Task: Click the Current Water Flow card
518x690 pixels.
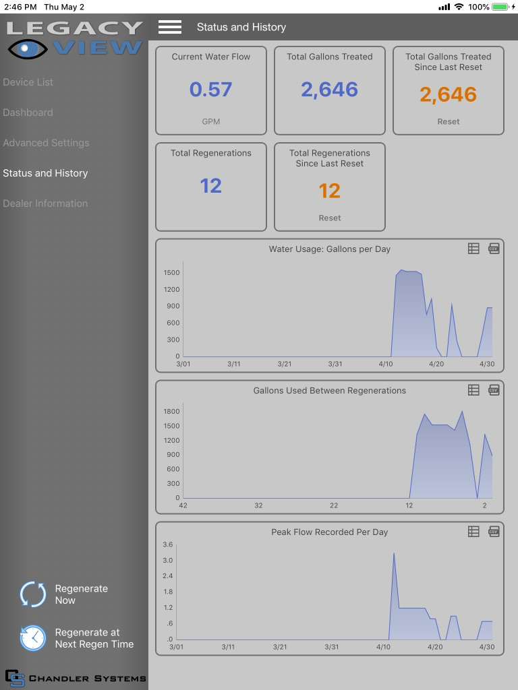Action: coord(211,91)
